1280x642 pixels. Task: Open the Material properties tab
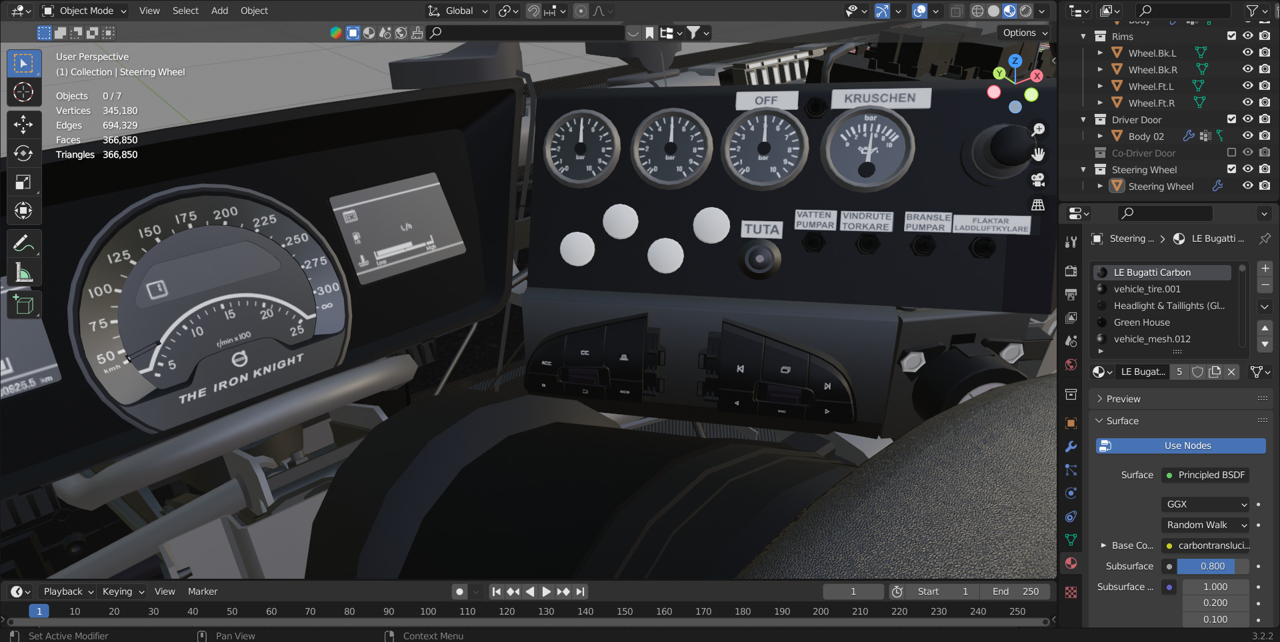coord(1071,563)
